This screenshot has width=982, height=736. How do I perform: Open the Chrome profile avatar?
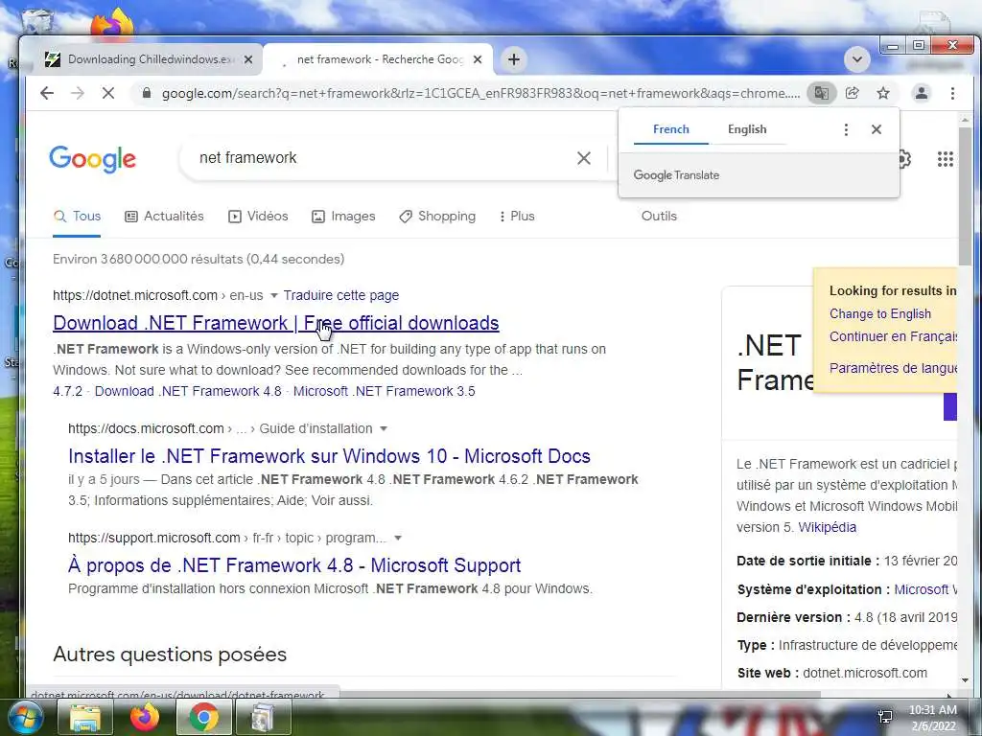pos(922,93)
